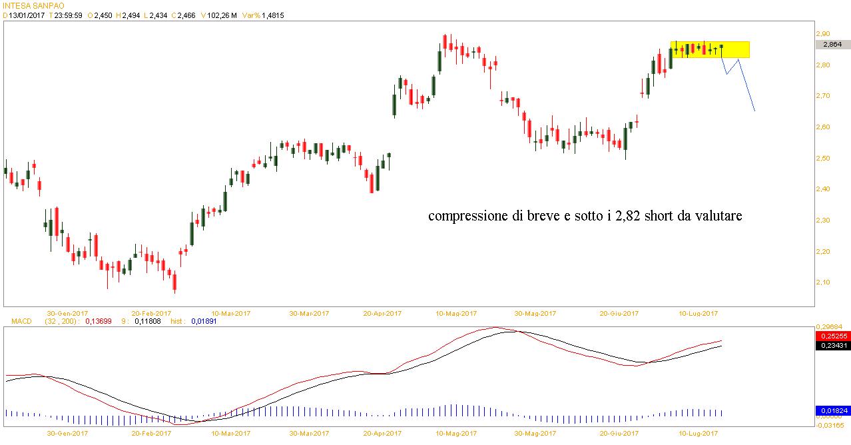
Task: Click the black 0,23431 signal value tag
Action: coord(832,345)
